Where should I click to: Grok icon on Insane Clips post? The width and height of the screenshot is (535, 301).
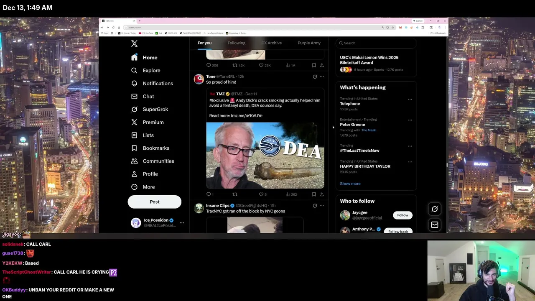coord(315,206)
